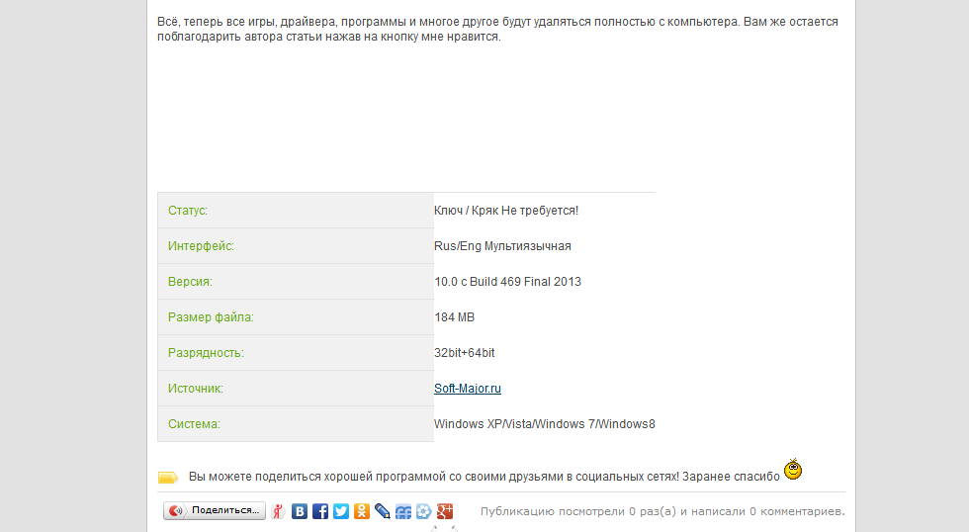This screenshot has height=532, width=969.
Task: Click the yellow tag icon before share text
Action: pyautogui.click(x=168, y=477)
